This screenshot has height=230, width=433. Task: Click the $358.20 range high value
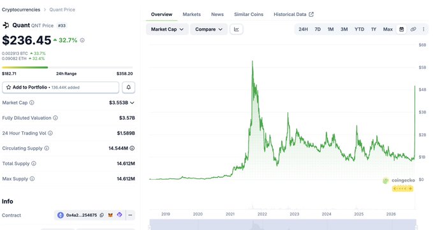pos(124,74)
